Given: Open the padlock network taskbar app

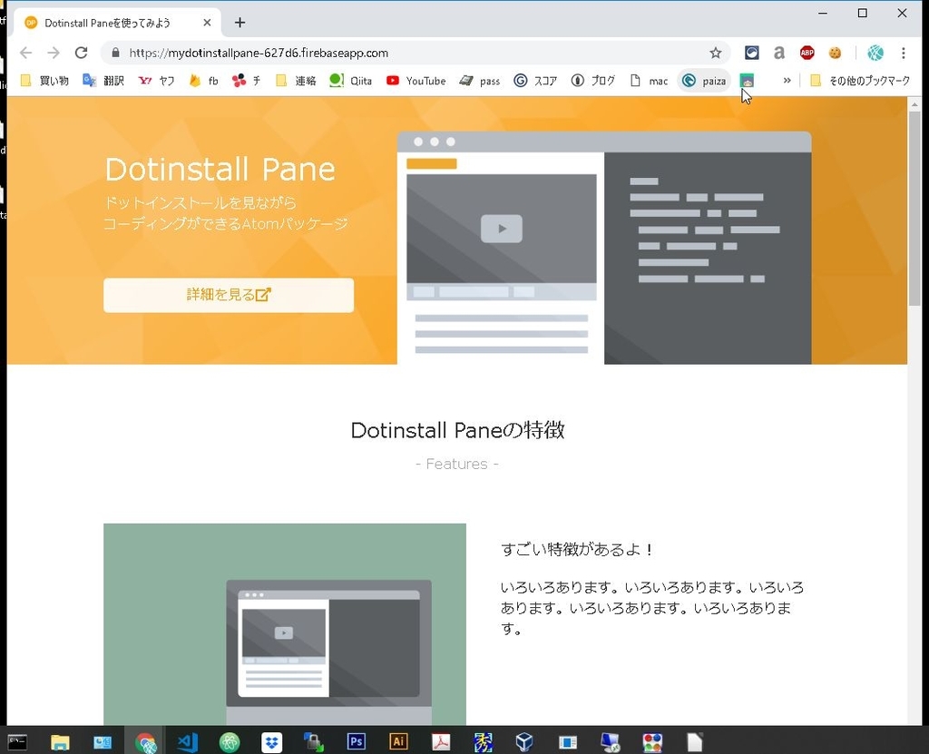Looking at the screenshot, I should [x=314, y=741].
